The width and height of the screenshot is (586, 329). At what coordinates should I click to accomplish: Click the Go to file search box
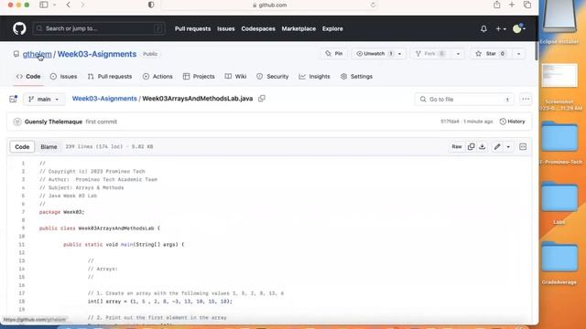(464, 100)
